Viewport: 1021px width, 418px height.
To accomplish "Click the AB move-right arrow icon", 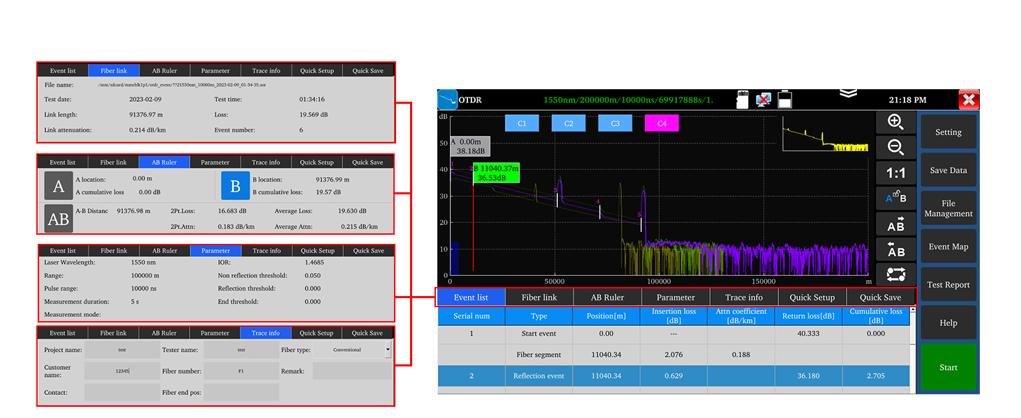I will (x=895, y=224).
